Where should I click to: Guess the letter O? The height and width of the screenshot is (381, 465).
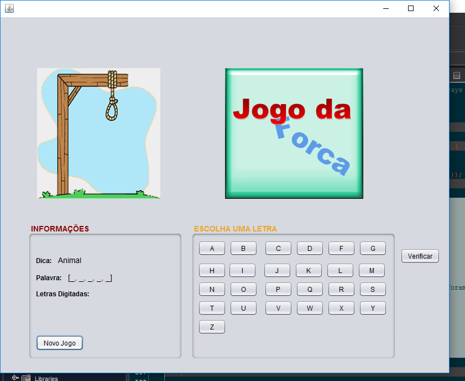(x=243, y=289)
